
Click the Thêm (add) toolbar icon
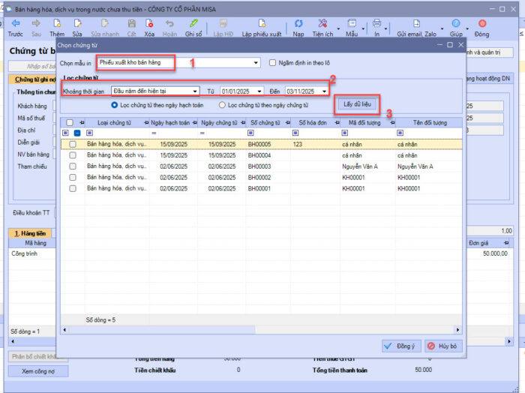57,24
